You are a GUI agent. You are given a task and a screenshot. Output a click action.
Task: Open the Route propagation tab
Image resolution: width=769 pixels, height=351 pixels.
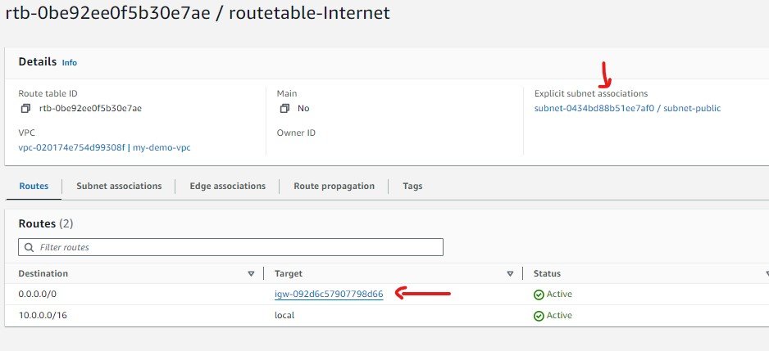pyautogui.click(x=334, y=187)
